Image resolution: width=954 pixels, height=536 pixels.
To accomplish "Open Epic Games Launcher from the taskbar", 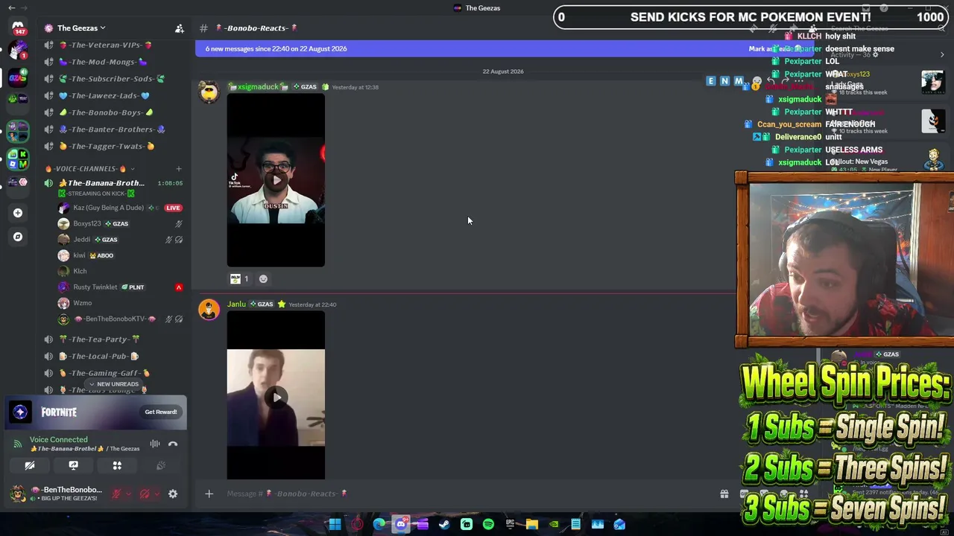I will (x=510, y=524).
